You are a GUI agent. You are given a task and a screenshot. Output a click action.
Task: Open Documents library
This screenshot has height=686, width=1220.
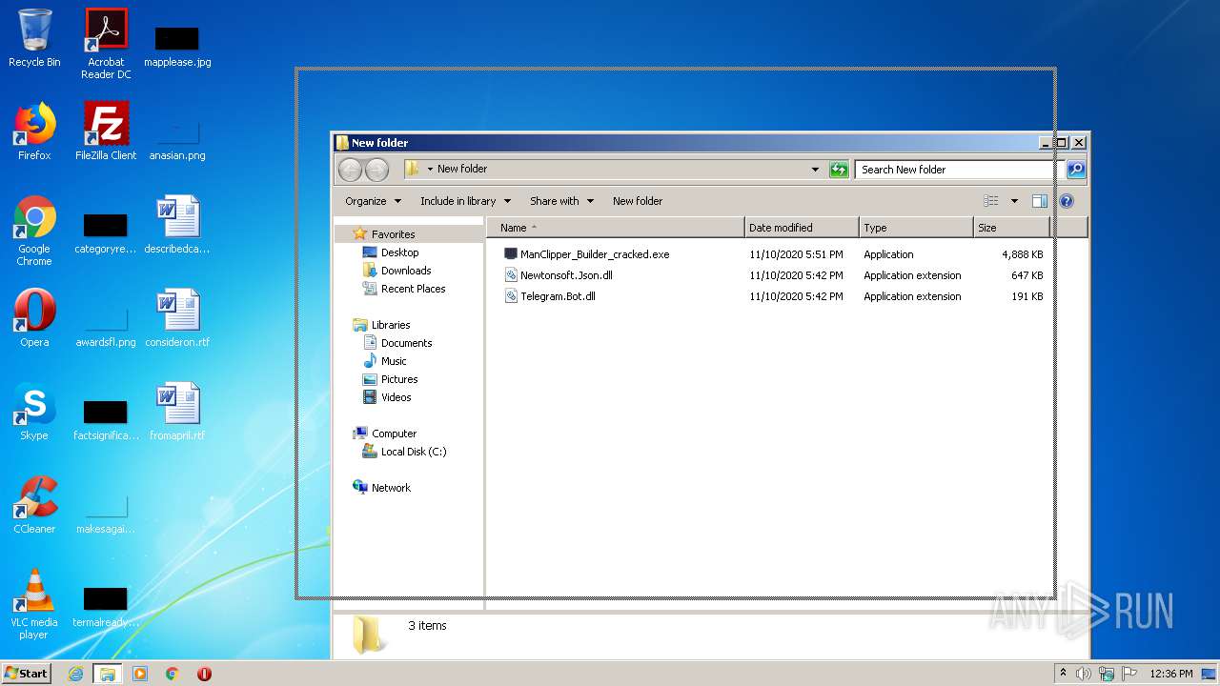(397, 343)
